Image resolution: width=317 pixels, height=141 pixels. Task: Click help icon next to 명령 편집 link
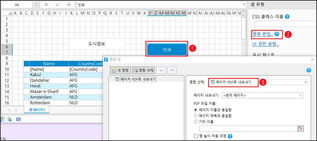[x=277, y=34]
